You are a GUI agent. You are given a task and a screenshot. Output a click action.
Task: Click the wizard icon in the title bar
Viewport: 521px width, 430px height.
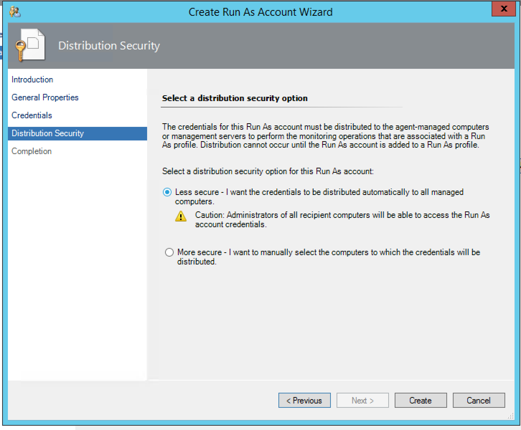click(x=15, y=12)
